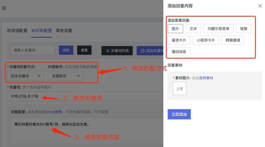This screenshot has width=265, height=147.
Task: Select 文本 answer type
Action: pos(193,29)
